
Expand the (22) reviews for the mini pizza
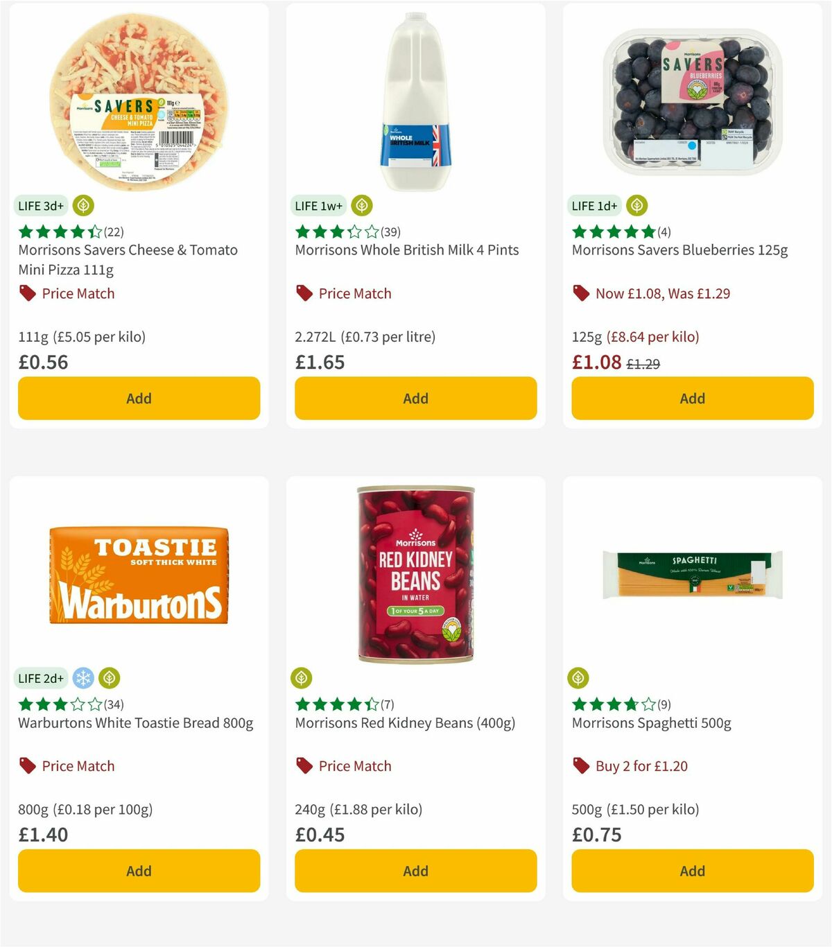tap(113, 232)
